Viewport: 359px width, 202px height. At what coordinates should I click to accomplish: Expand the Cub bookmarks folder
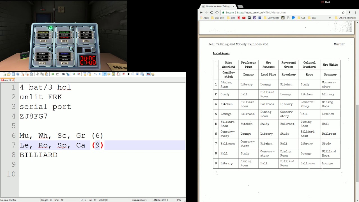(301, 18)
